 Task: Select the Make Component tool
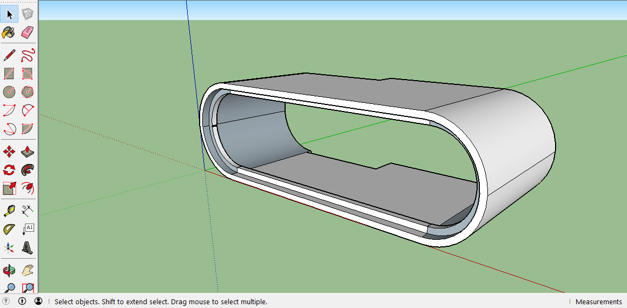click(x=28, y=14)
